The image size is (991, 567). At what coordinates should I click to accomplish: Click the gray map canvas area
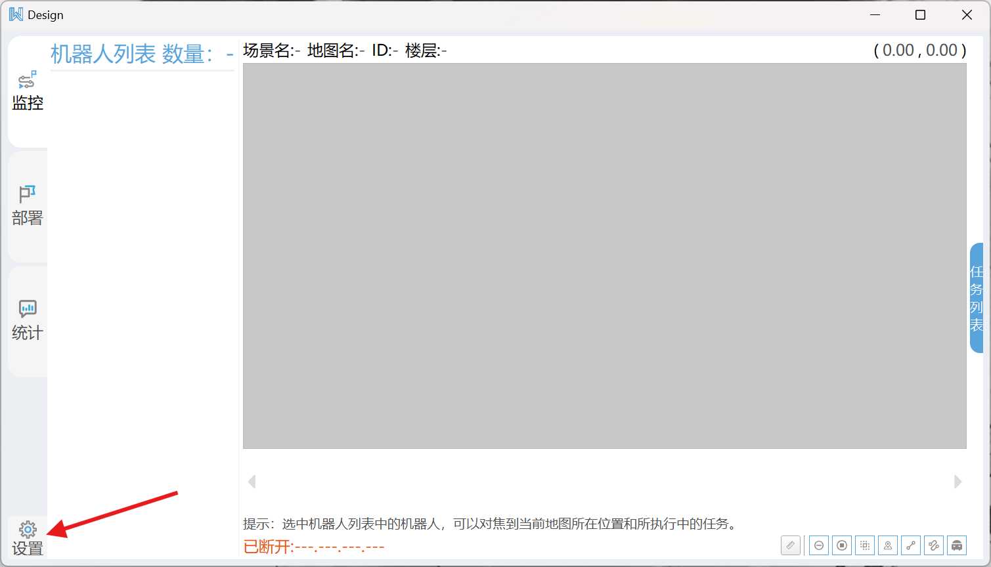(x=604, y=256)
